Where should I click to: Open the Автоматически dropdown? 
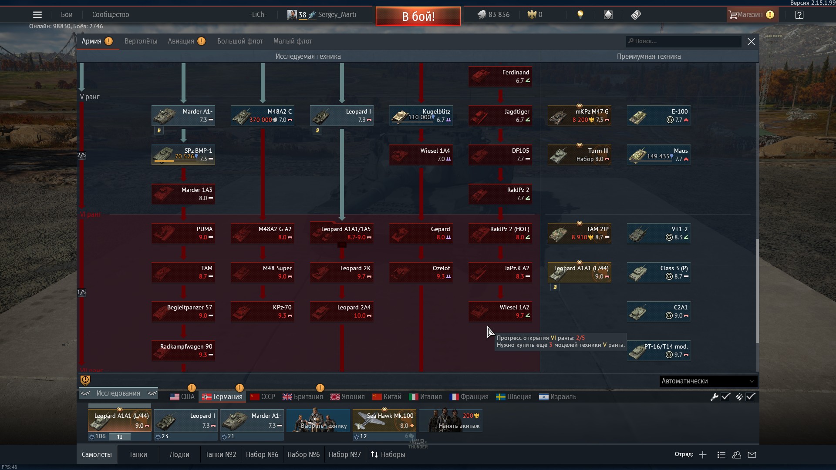[x=708, y=381]
